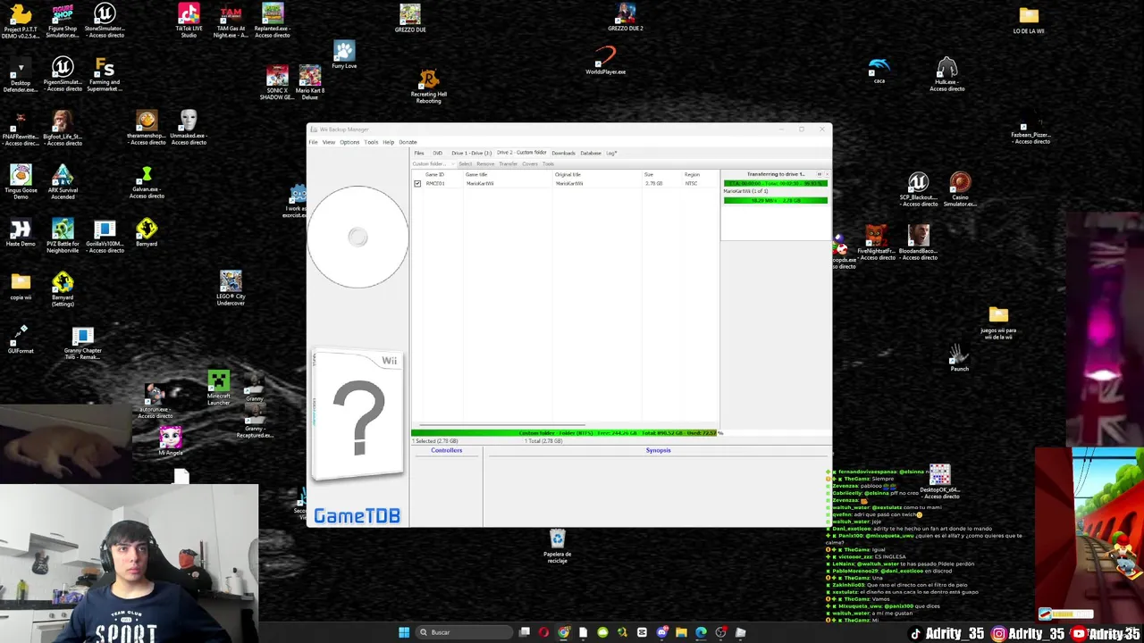The width and height of the screenshot is (1144, 643).
Task: Switch to the Log tab
Action: [x=611, y=153]
